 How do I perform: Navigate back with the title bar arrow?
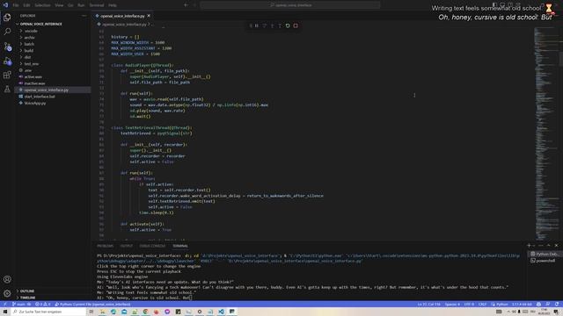(186, 5)
